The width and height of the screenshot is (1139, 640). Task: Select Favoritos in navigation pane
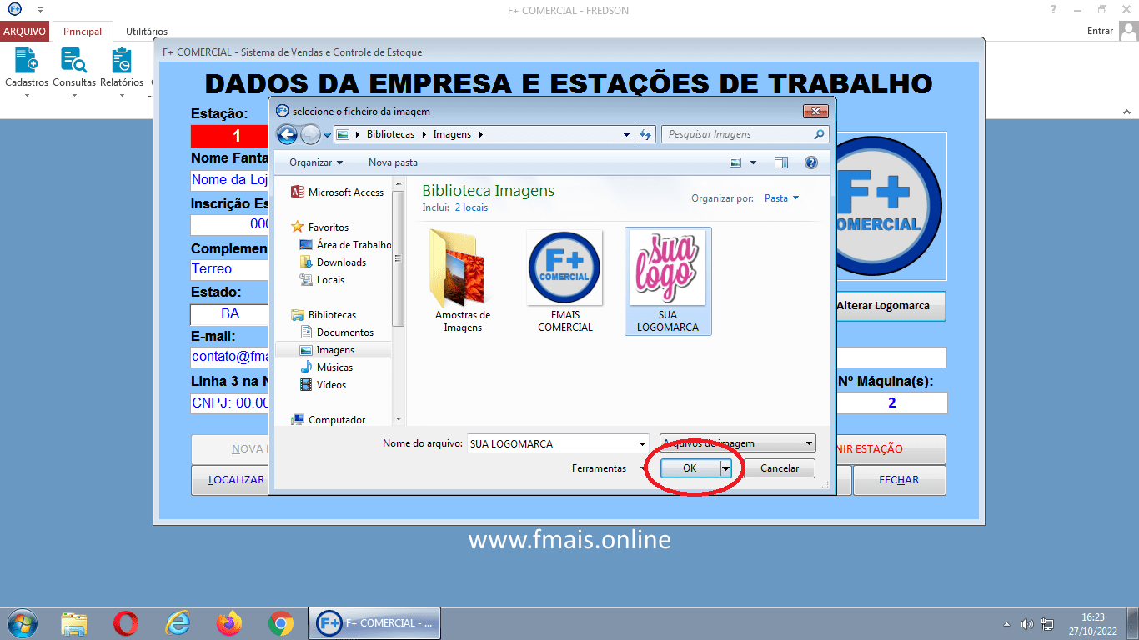[320, 227]
